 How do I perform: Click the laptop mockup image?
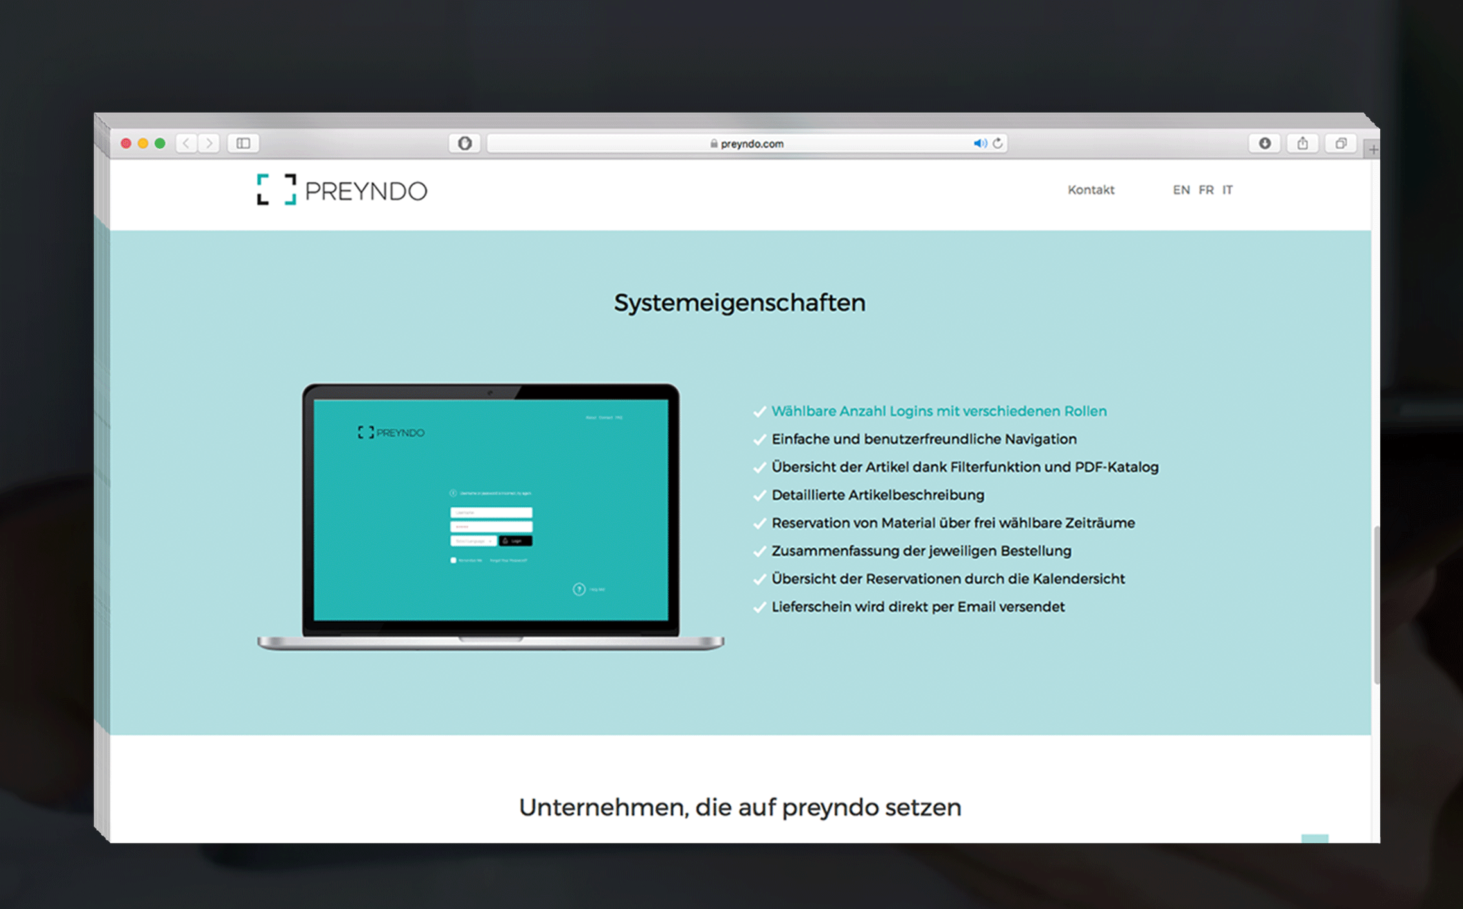[491, 517]
